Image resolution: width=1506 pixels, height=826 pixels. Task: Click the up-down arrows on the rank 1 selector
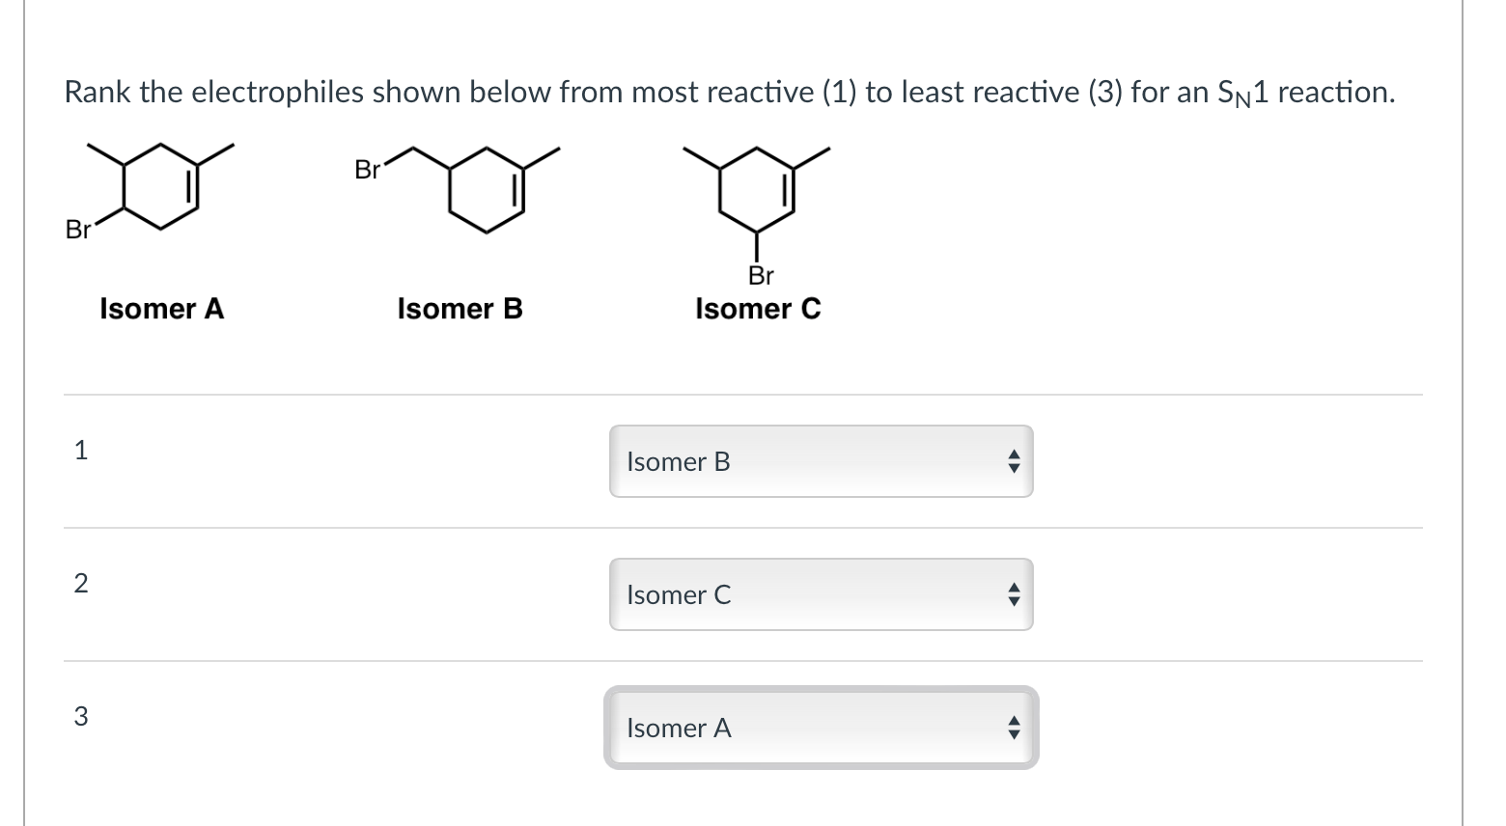pyautogui.click(x=1012, y=462)
